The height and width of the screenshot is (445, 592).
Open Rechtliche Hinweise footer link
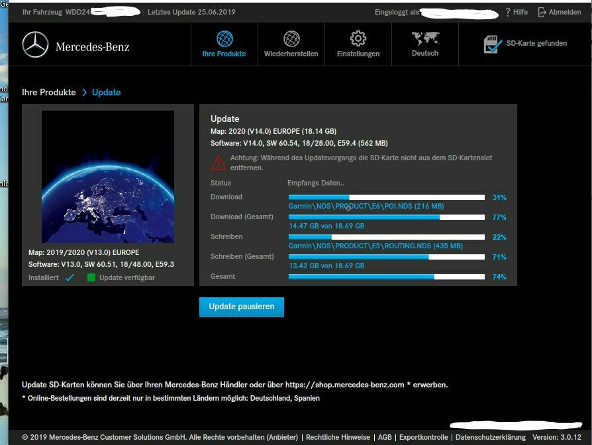[338, 437]
